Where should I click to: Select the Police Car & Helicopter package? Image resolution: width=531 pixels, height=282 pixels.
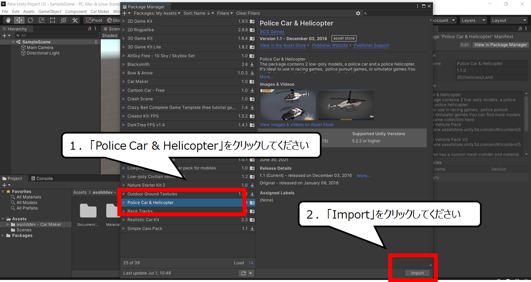tap(188, 202)
